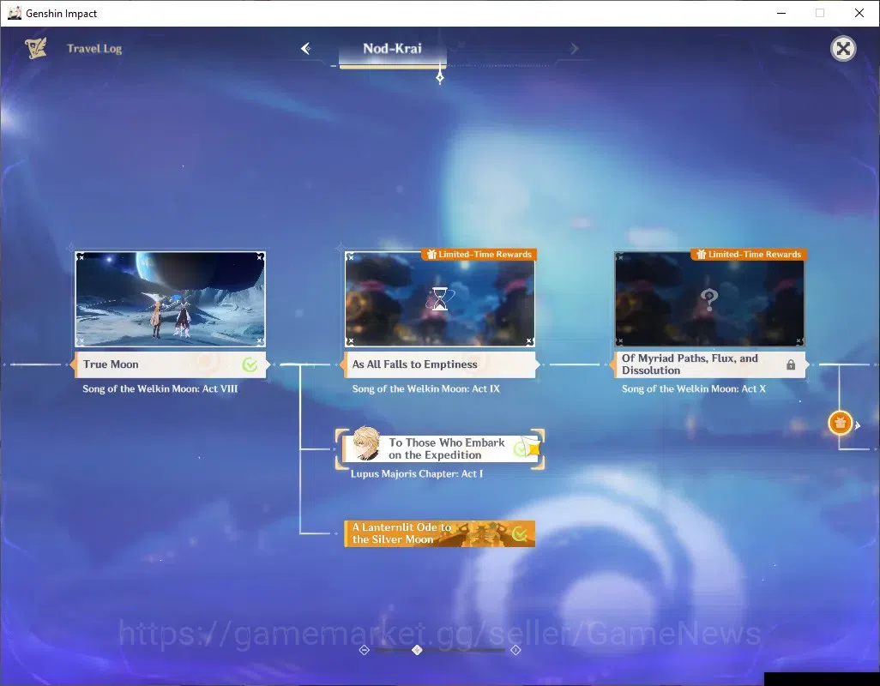Click the hourglass icon on Act IX thumbnail

coord(440,298)
